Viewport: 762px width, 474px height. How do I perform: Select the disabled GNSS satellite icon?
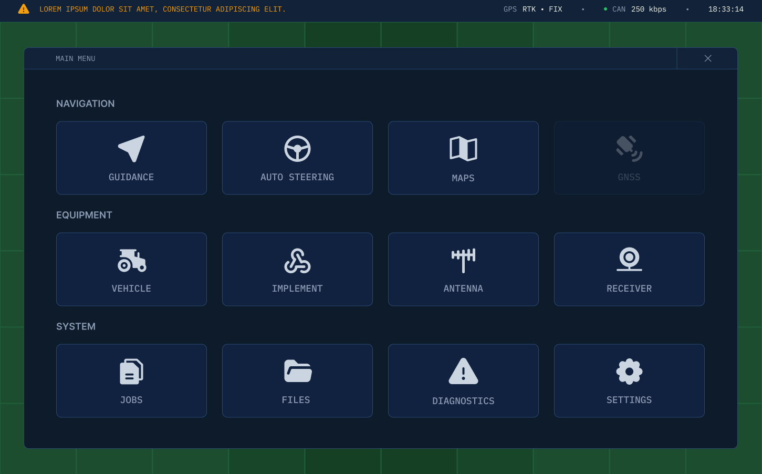[x=629, y=149]
